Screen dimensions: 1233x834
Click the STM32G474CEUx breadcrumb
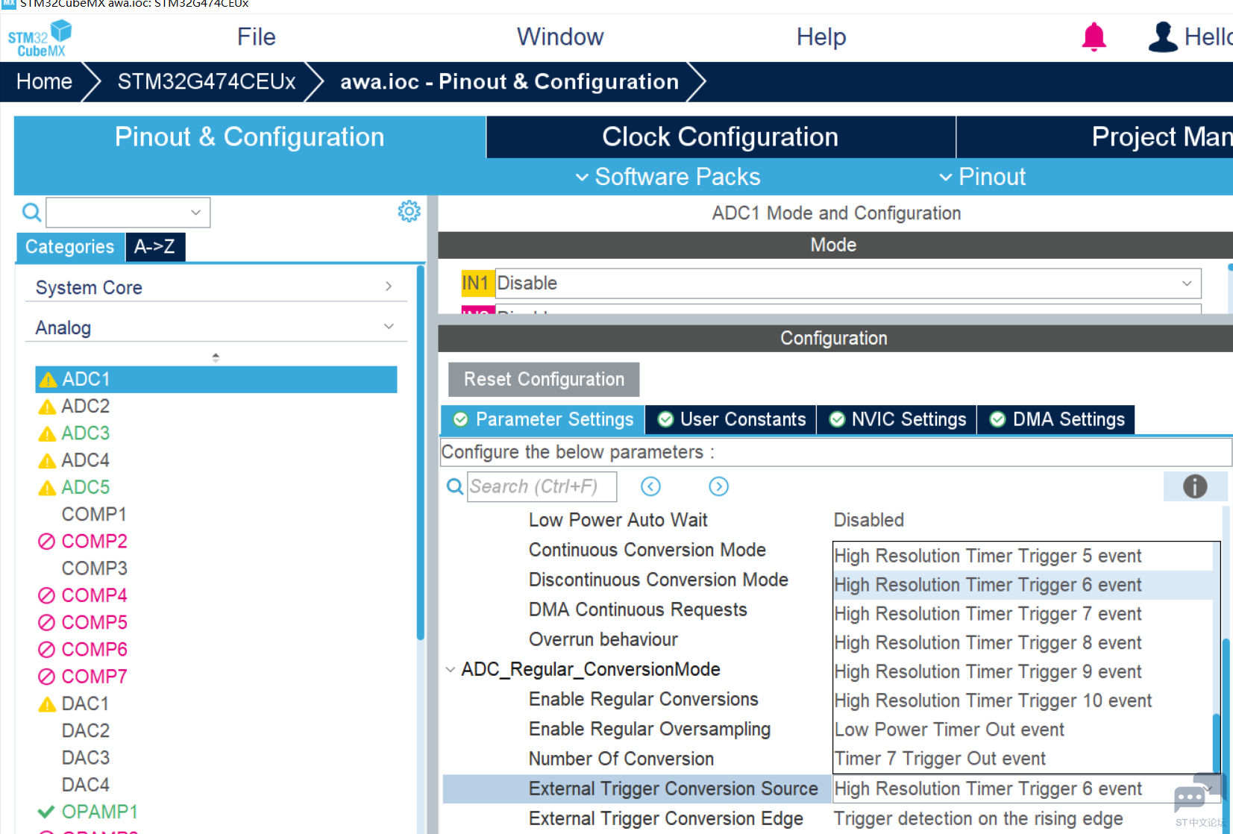tap(207, 81)
